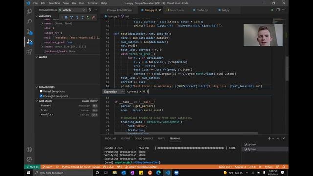The height and width of the screenshot is (176, 313).
Task: Click the main branch in status bar
Action: point(47,167)
